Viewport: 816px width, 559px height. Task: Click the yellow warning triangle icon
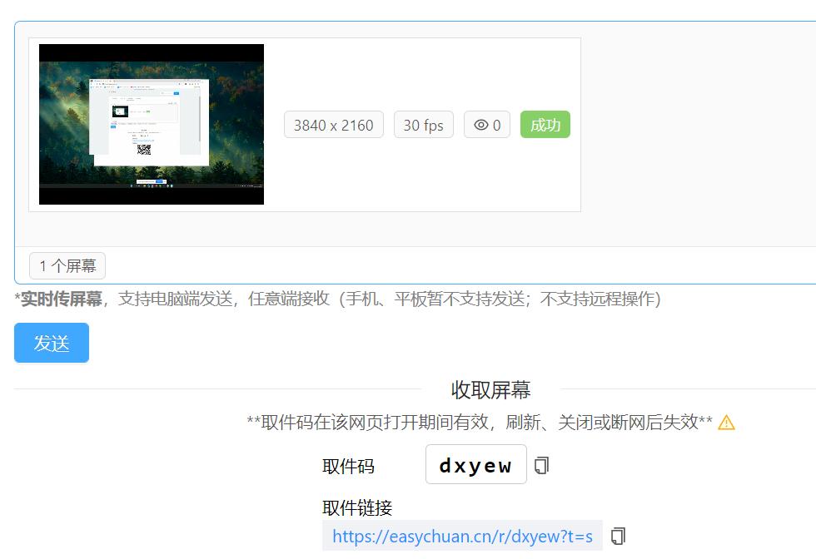click(x=725, y=423)
